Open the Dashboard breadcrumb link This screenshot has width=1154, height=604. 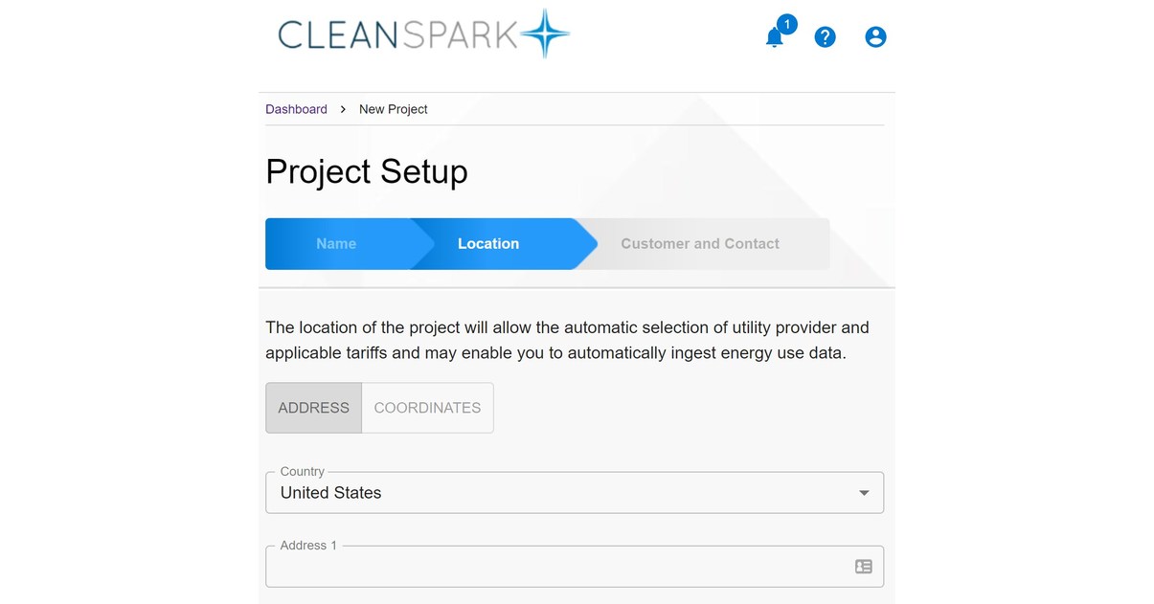coord(296,109)
